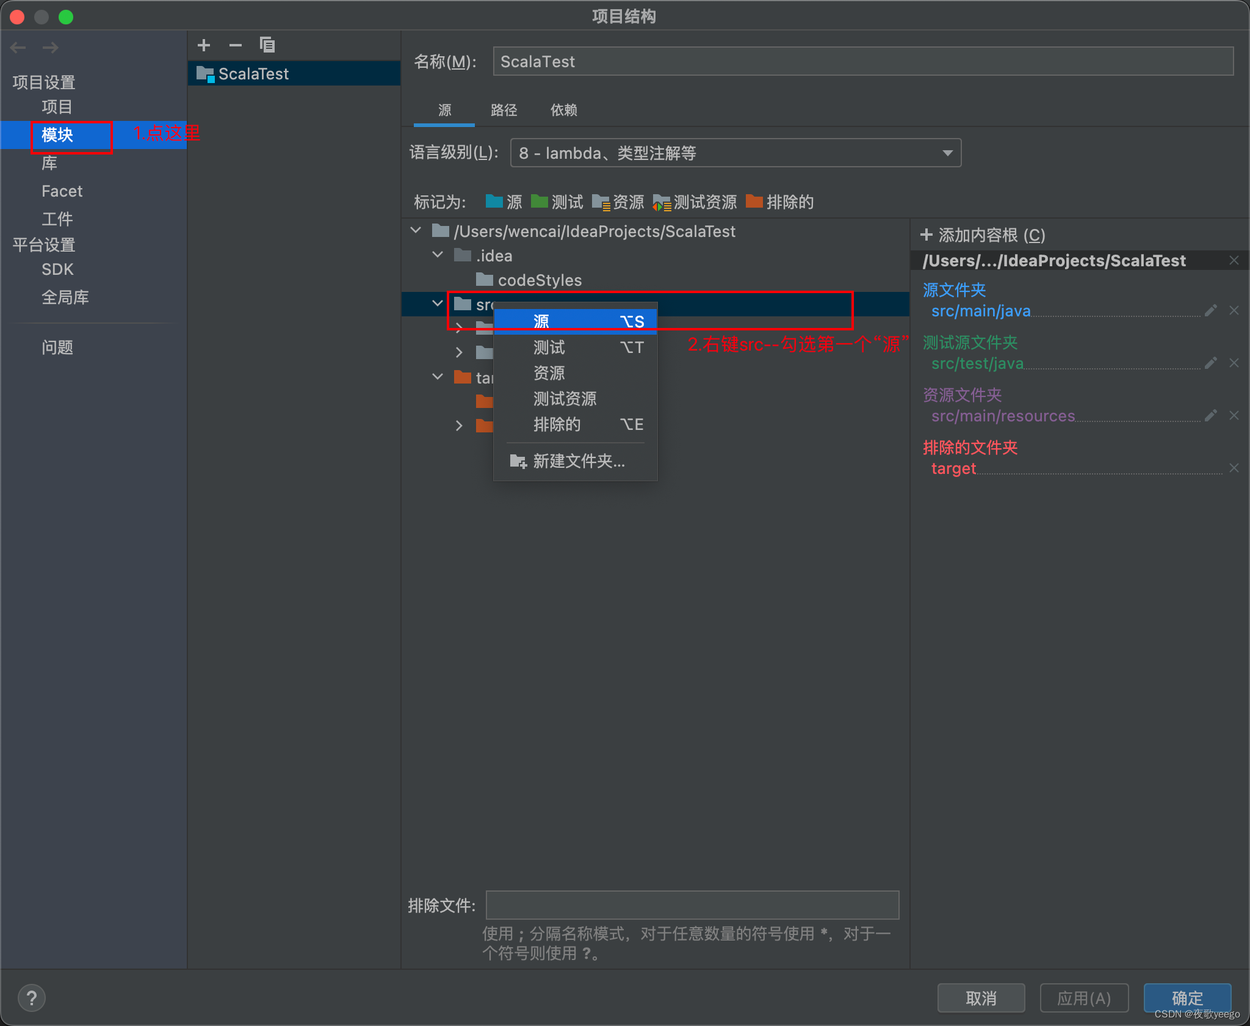Image resolution: width=1250 pixels, height=1026 pixels.
Task: Mark as Sources with blue folder icon
Action: [x=504, y=202]
